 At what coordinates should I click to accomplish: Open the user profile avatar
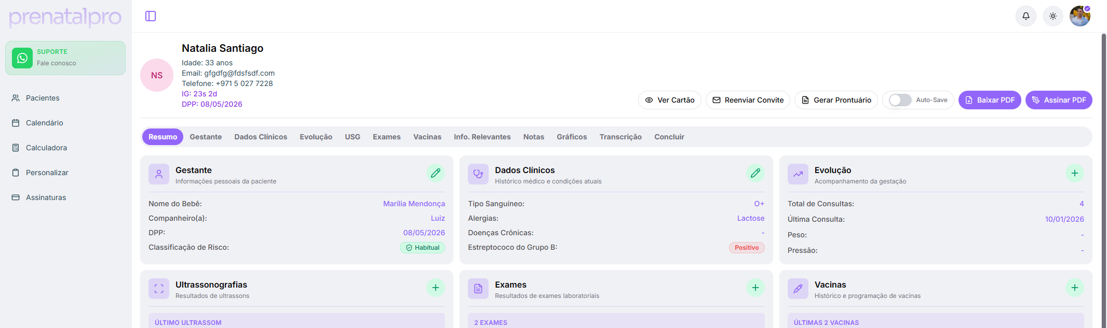click(1079, 16)
